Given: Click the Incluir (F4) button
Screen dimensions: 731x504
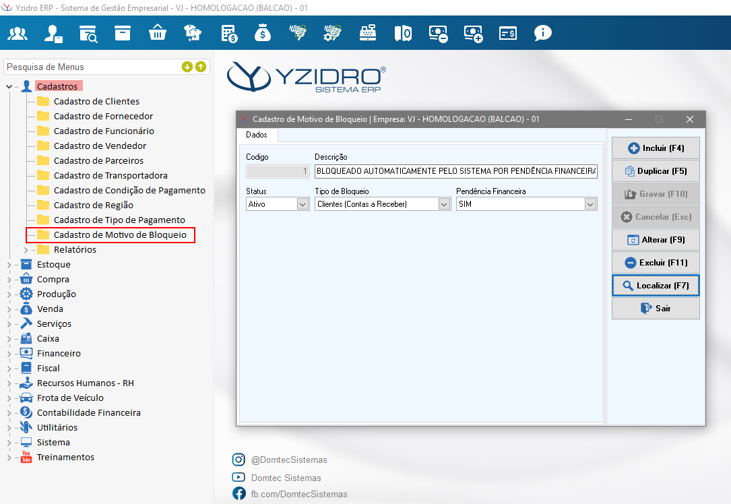Looking at the screenshot, I should (656, 148).
